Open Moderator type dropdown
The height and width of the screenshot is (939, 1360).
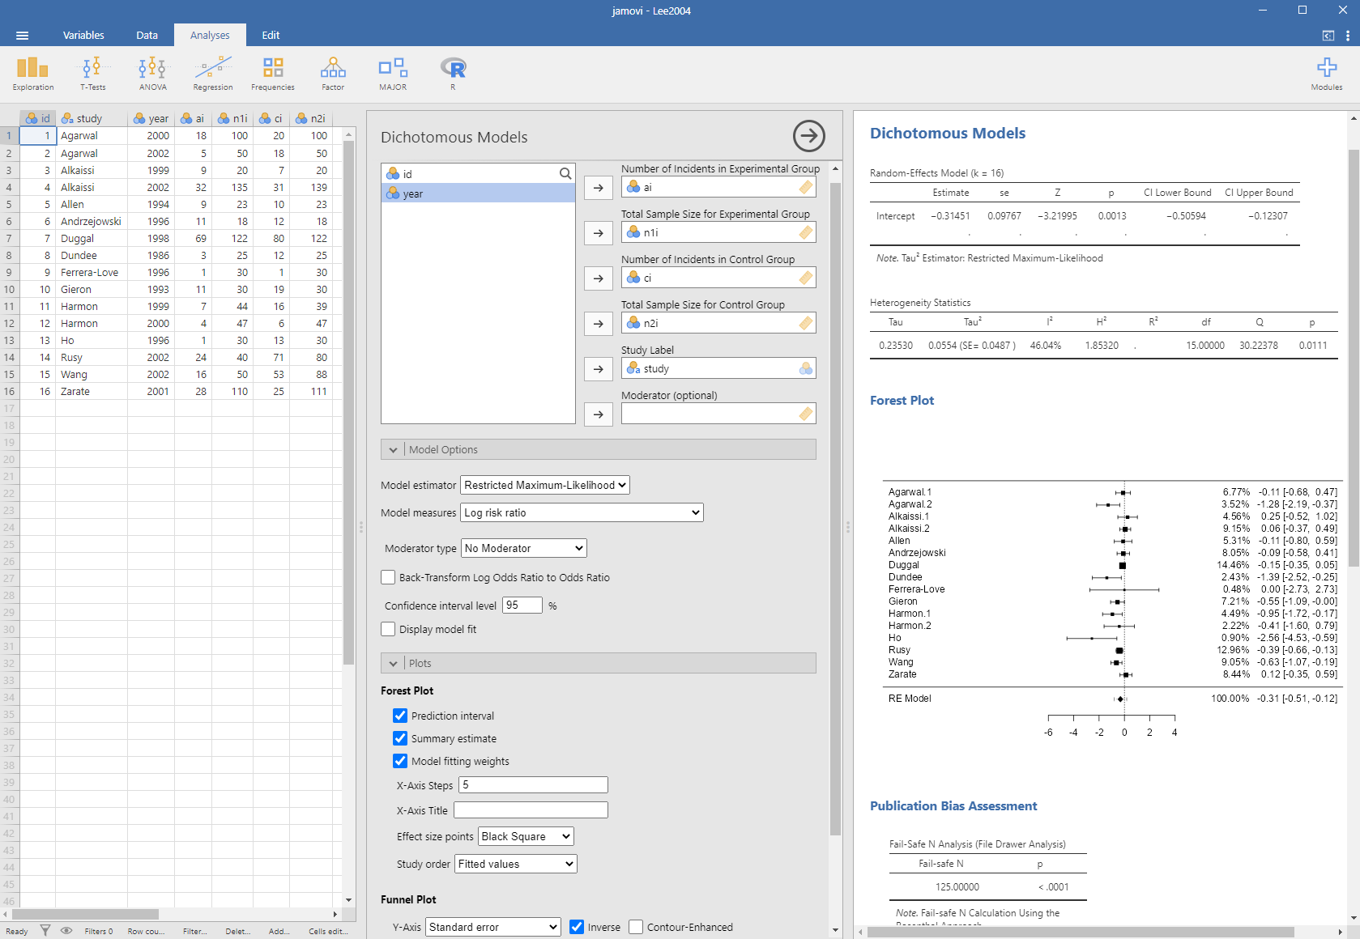(523, 548)
